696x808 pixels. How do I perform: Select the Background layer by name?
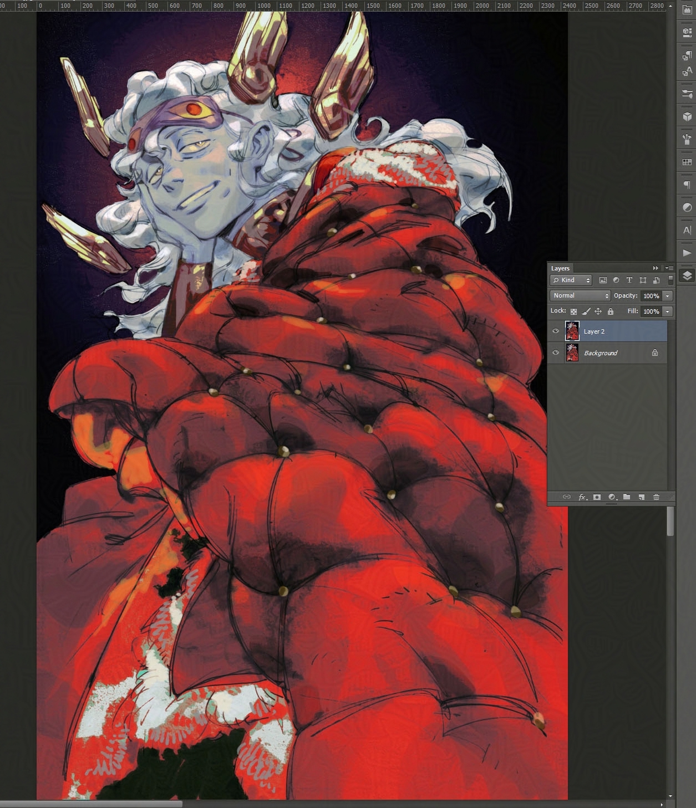(x=601, y=353)
